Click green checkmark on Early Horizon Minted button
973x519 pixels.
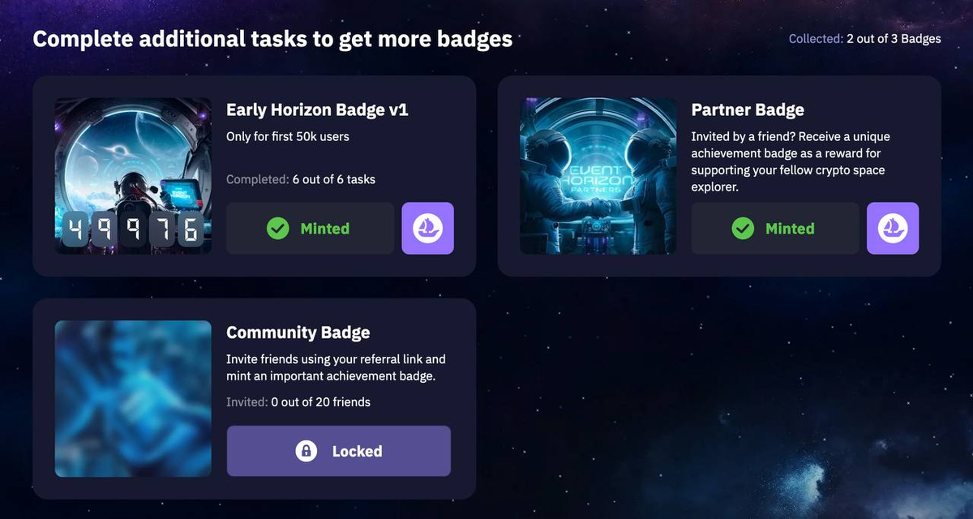coord(278,229)
